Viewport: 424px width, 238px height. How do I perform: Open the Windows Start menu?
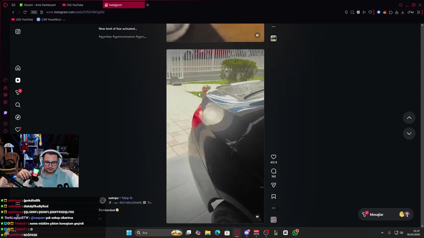[x=129, y=233]
